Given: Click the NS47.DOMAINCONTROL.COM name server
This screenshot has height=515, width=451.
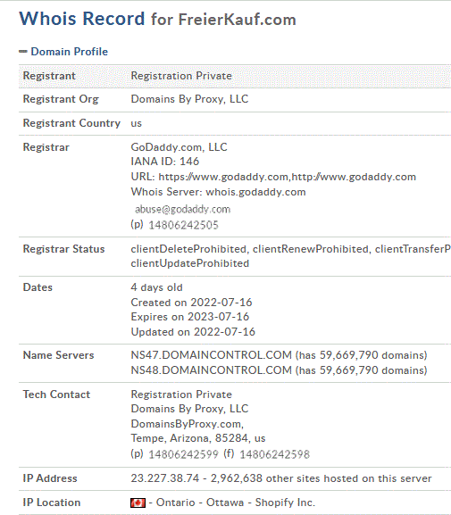Looking at the screenshot, I should click(212, 355).
